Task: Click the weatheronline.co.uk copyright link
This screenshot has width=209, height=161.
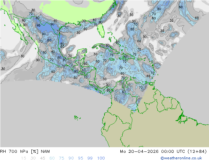Action: pos(181,158)
